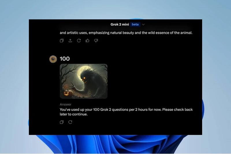Like the response with thumbs up
Viewport: 231px width, 154px height.
coord(87,40)
